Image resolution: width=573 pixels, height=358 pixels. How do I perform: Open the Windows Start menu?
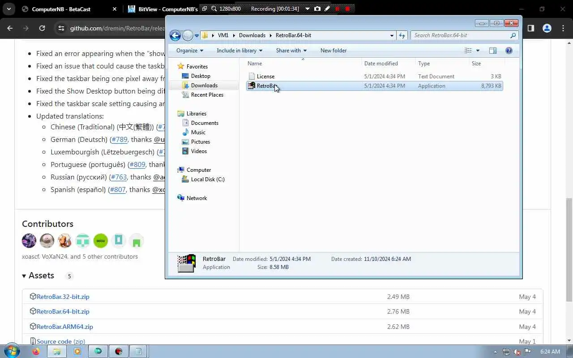coord(11,351)
